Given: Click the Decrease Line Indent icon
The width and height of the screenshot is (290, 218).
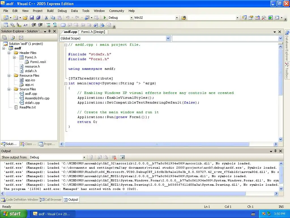Looking at the screenshot, I should [34, 25].
